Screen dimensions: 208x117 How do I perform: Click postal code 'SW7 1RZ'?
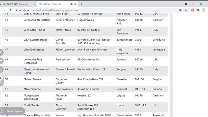pos(140,105)
